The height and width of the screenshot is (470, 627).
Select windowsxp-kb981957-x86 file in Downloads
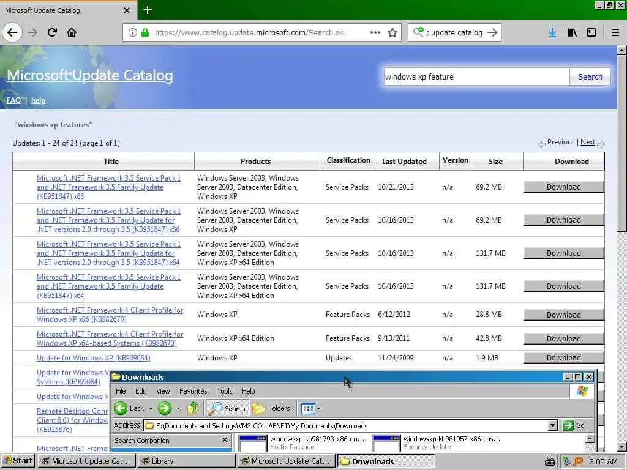click(x=436, y=443)
